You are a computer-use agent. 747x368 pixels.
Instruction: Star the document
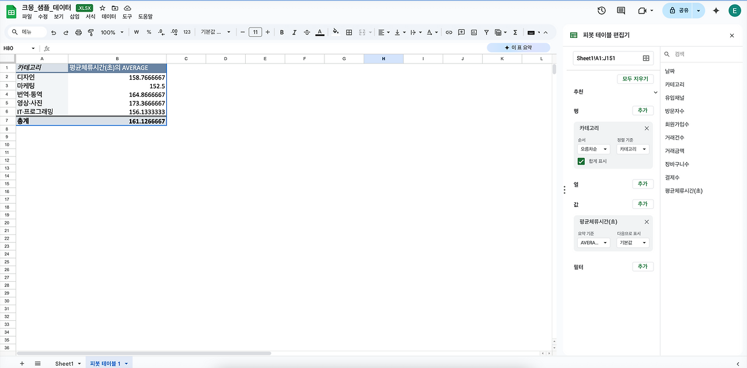point(103,8)
